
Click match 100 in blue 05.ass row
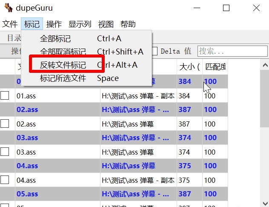pos(210,194)
